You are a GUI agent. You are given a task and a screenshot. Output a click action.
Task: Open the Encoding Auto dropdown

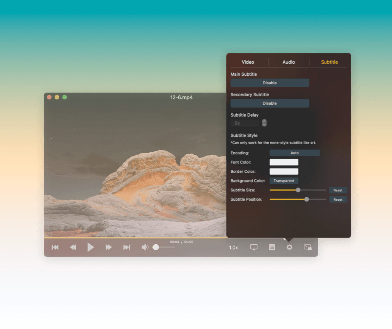(x=294, y=153)
